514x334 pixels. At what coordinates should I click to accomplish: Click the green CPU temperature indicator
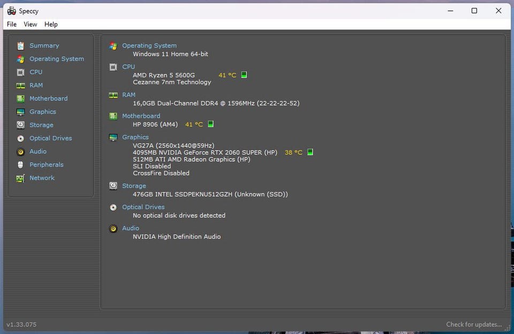point(244,75)
